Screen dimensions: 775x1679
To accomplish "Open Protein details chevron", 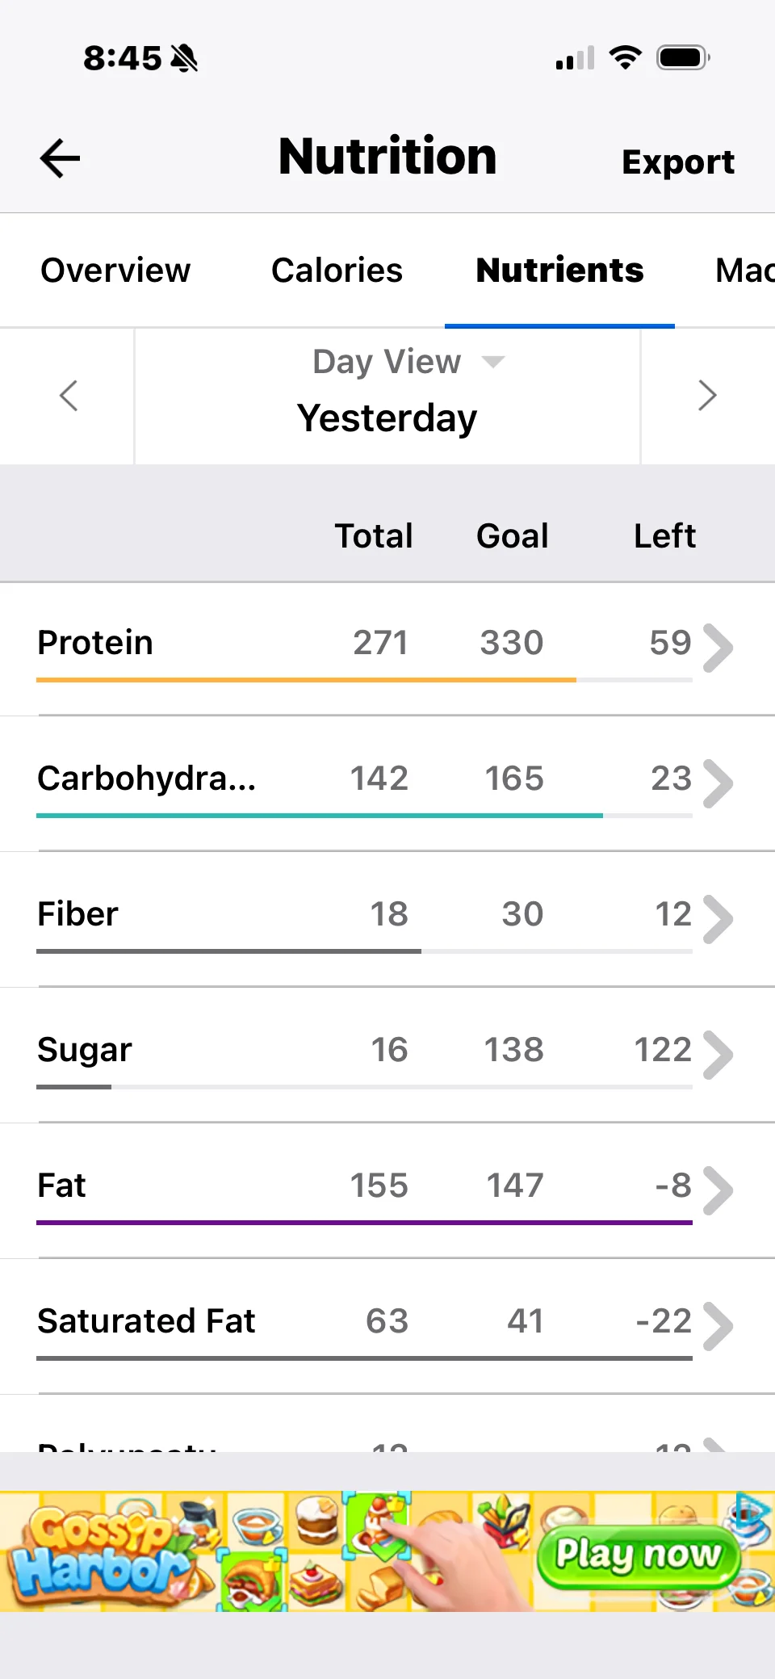I will [718, 648].
